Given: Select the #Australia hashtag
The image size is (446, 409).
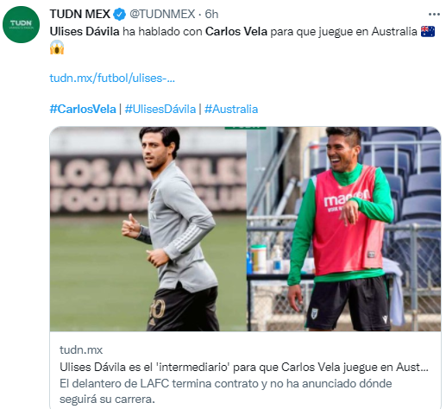Looking at the screenshot, I should [231, 110].
